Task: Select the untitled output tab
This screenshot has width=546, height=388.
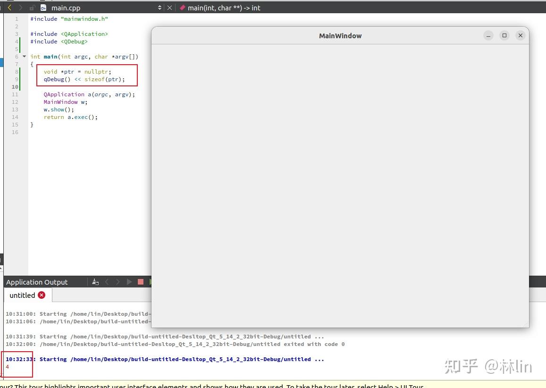Action: click(22, 295)
